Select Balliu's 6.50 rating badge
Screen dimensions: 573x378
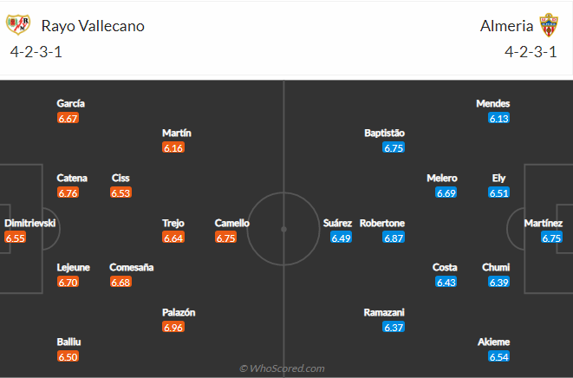(x=68, y=356)
